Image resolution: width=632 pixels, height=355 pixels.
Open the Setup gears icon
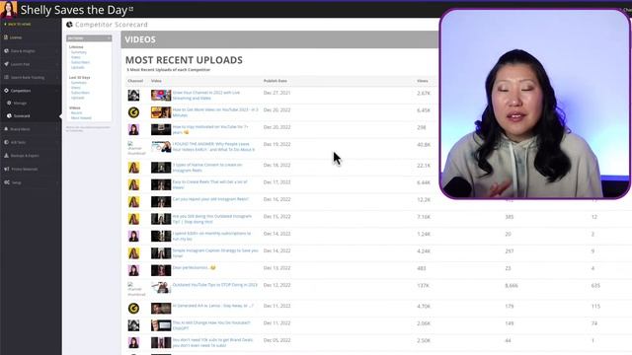tap(7, 182)
